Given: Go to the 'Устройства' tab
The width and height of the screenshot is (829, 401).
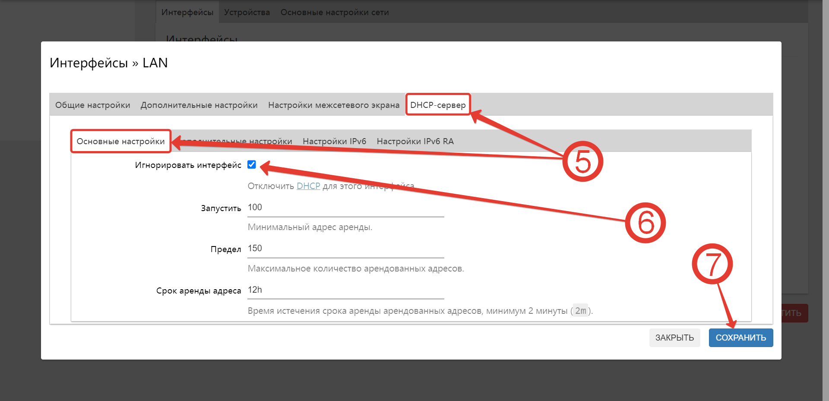Looking at the screenshot, I should (247, 12).
